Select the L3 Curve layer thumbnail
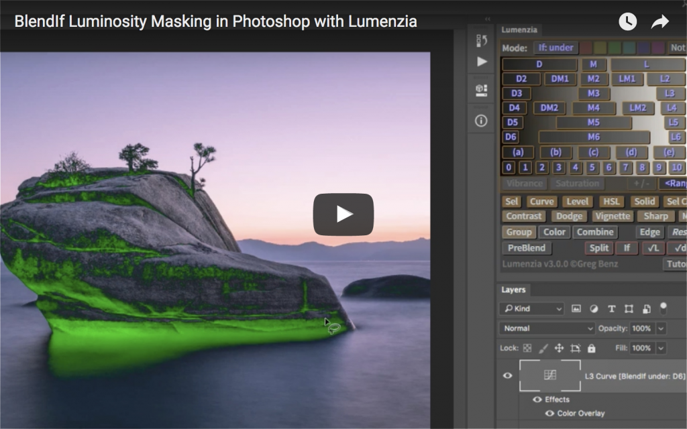The image size is (687, 429). click(550, 375)
